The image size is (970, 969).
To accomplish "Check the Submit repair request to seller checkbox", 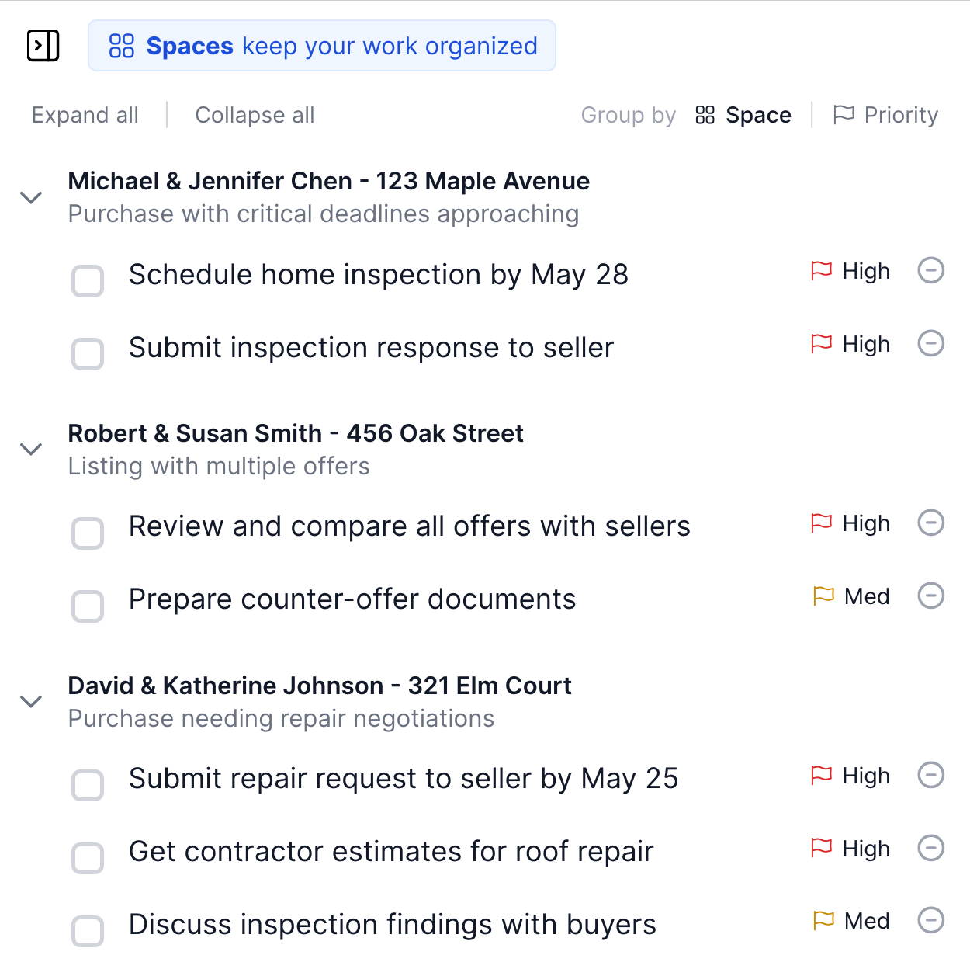I will tap(87, 786).
